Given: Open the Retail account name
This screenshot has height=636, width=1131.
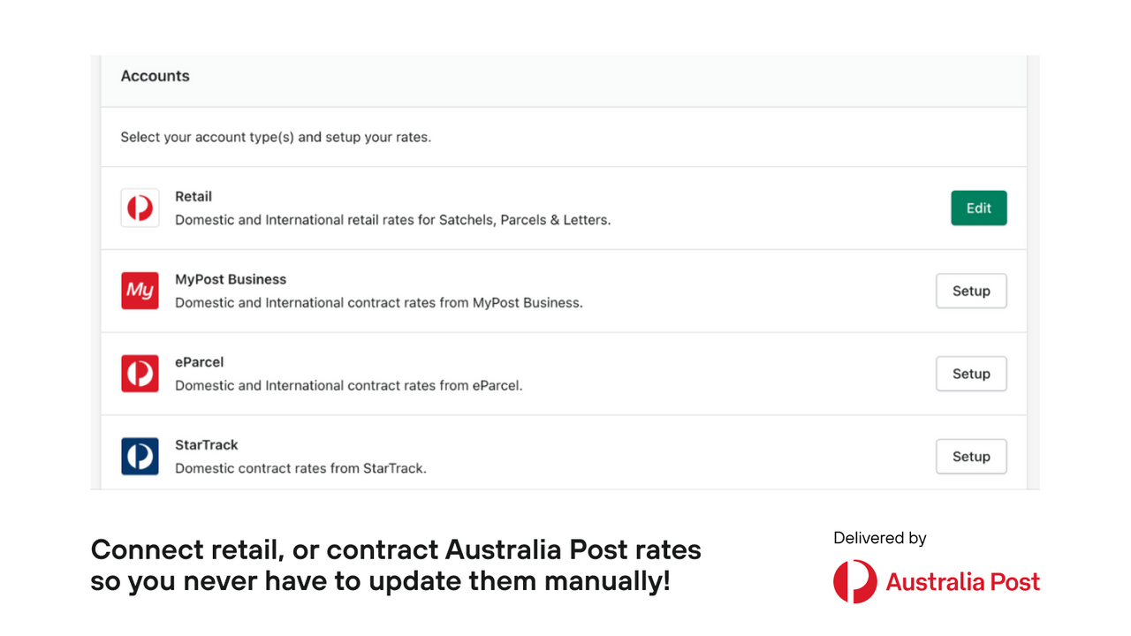Looking at the screenshot, I should [x=194, y=196].
